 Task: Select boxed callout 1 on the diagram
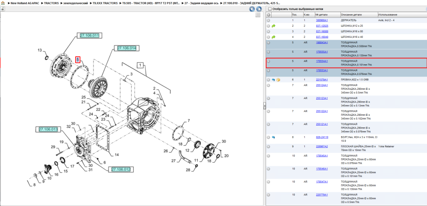[140, 65]
